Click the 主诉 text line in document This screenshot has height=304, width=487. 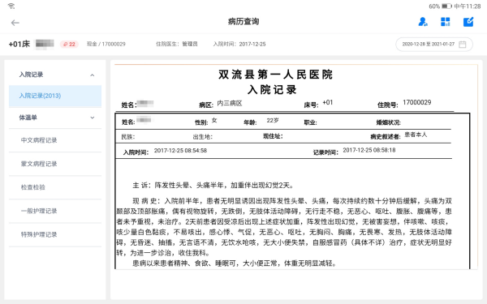(213, 186)
